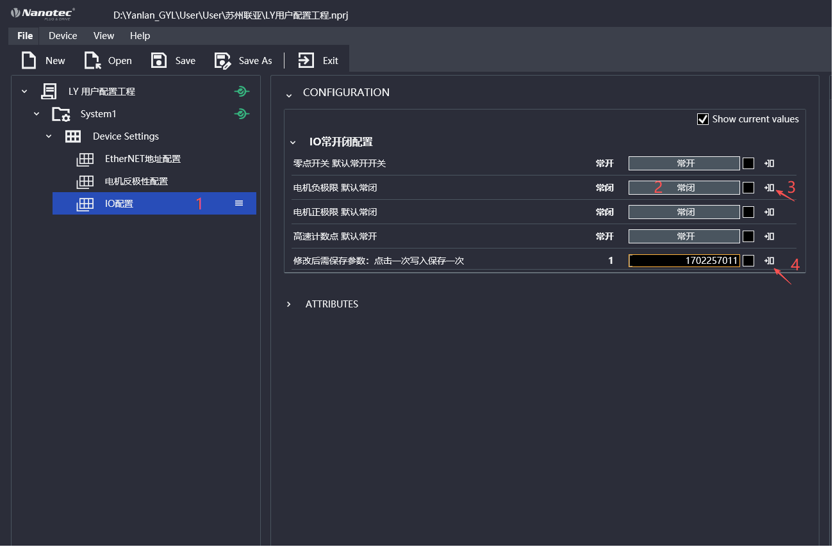Screen dimensions: 833x547
Task: Open the File menu
Action: (x=25, y=36)
